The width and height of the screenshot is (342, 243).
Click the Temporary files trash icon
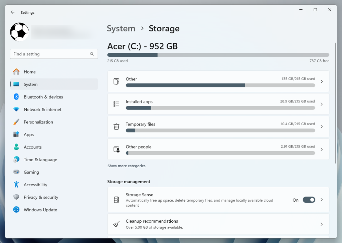[x=117, y=127]
